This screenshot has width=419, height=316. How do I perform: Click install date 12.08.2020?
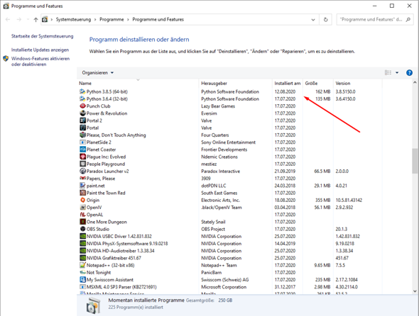pyautogui.click(x=285, y=91)
